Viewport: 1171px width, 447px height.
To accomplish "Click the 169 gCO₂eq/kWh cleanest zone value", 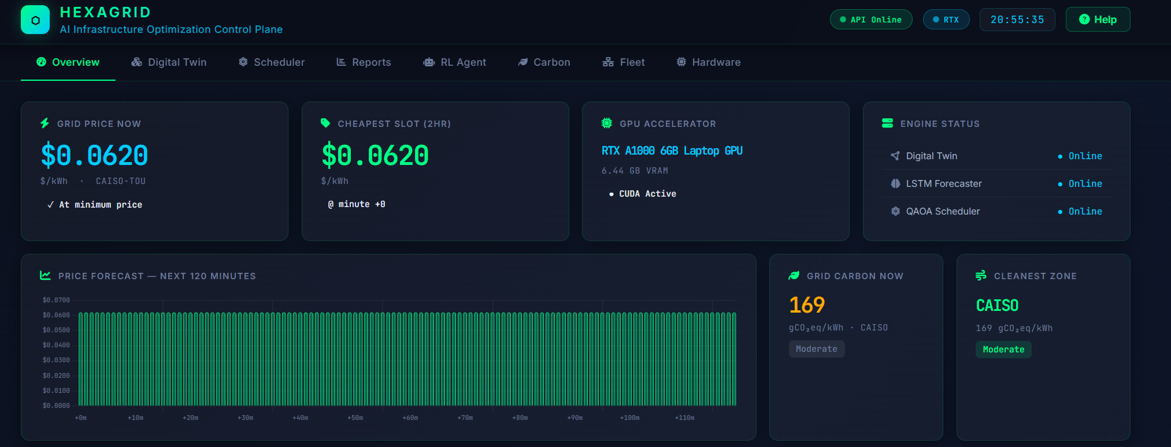I will click(x=1014, y=328).
